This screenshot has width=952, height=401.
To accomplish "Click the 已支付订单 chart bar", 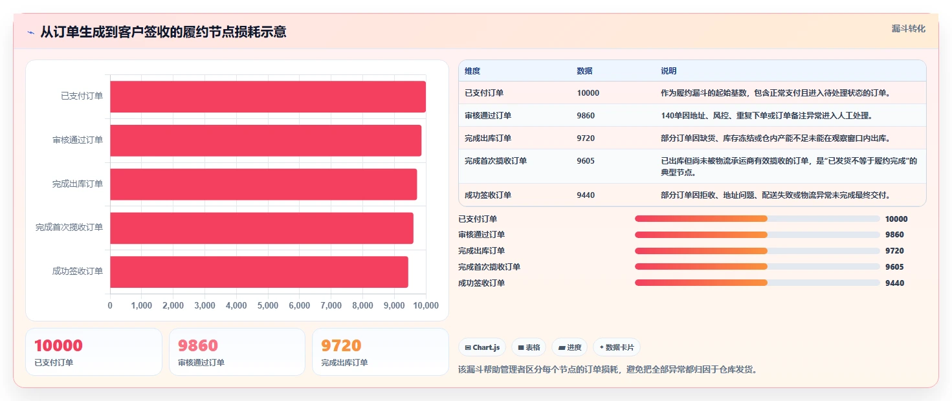I will tap(268, 96).
